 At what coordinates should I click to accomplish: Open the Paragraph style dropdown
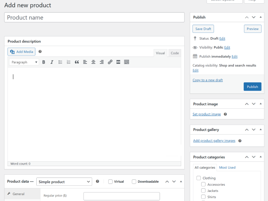24,62
